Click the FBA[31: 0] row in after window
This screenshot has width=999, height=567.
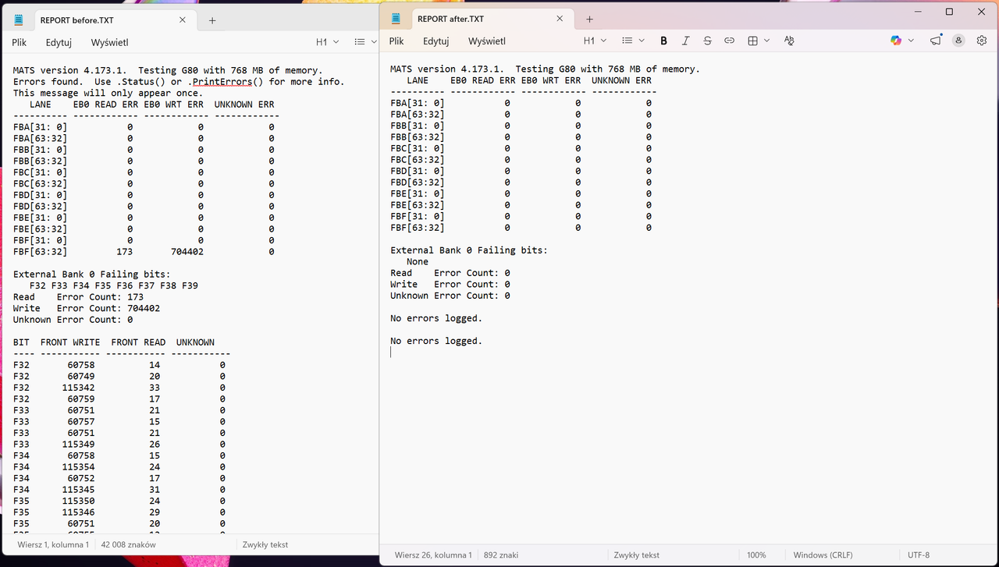click(x=521, y=103)
